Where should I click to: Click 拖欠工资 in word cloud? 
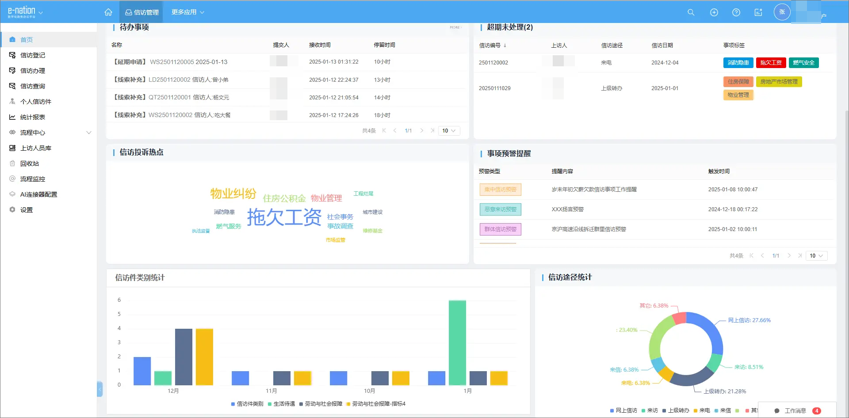point(284,217)
